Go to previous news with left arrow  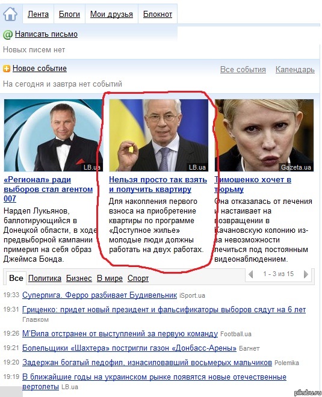(251, 274)
